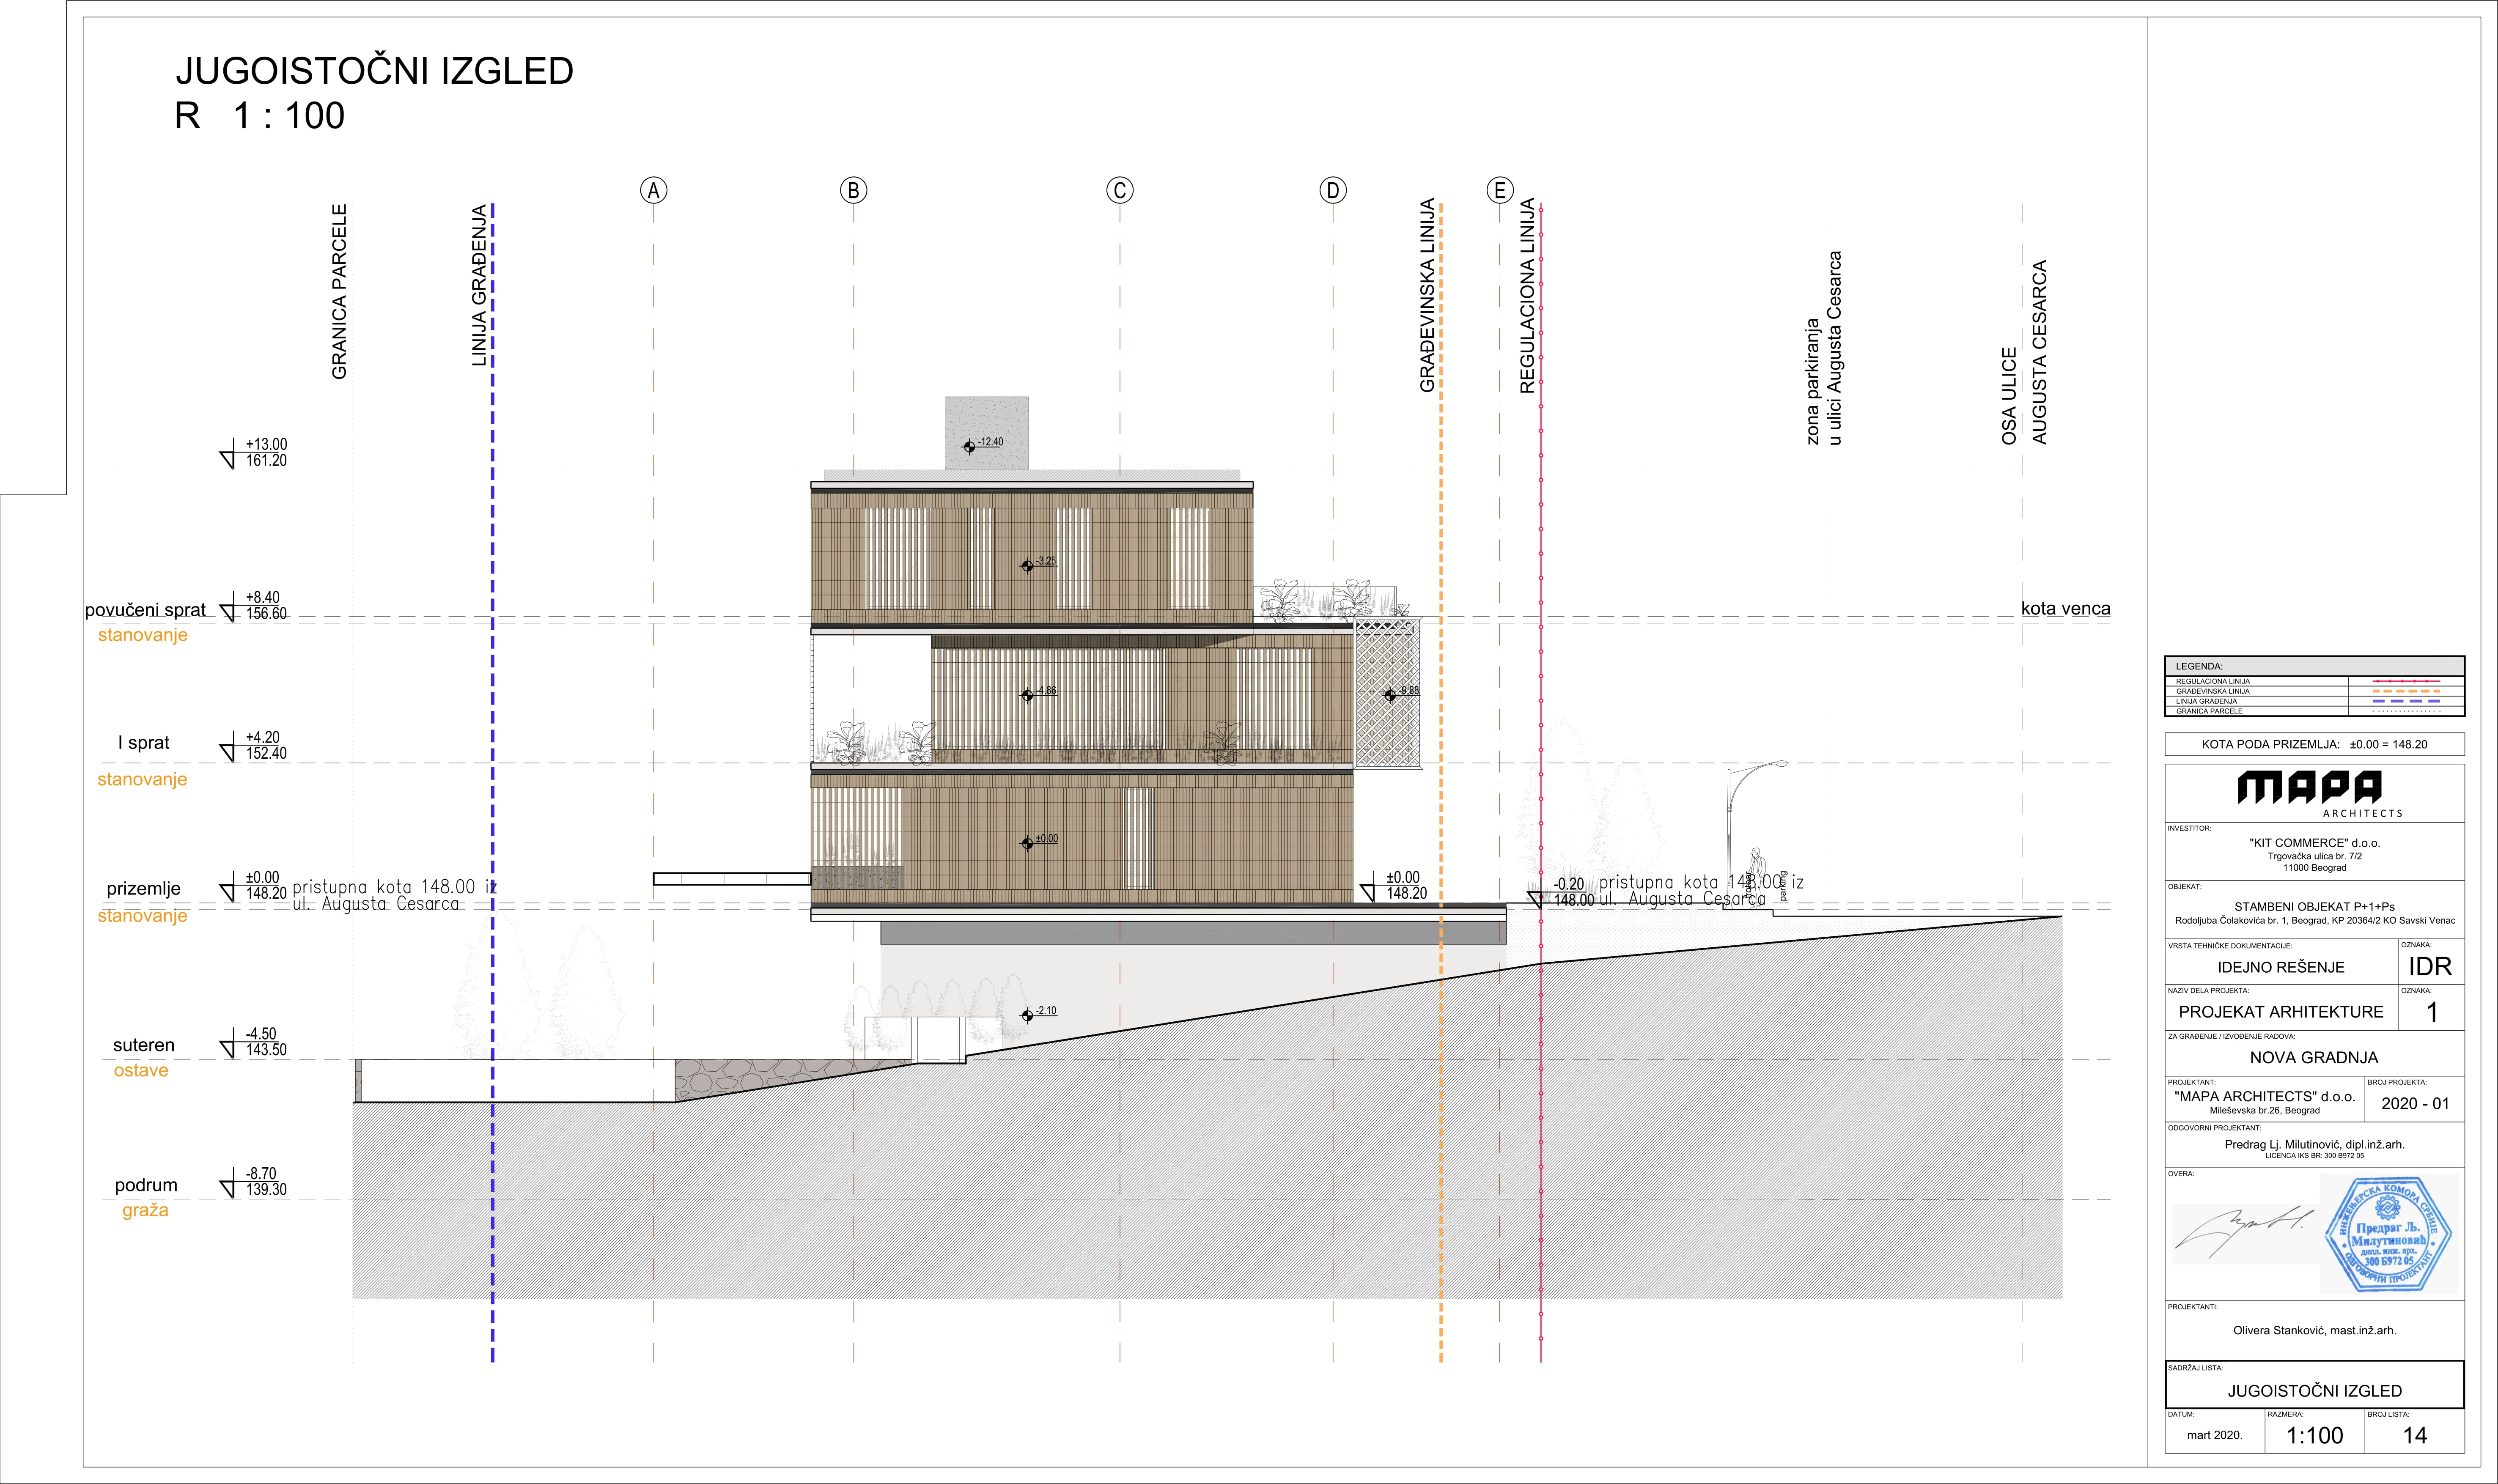
Task: Click the '"KIT COMMERCE" d.o.o.' investor name
Action: click(2314, 843)
